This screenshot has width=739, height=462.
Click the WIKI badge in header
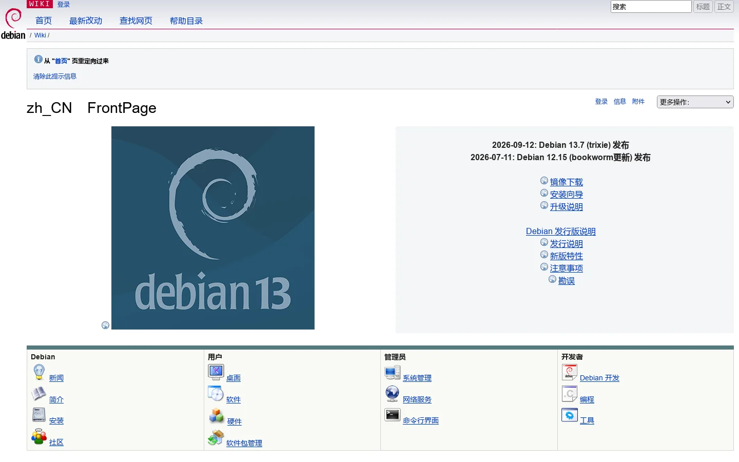pos(40,4)
